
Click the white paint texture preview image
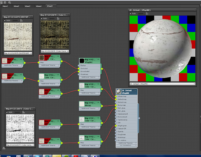18,37
